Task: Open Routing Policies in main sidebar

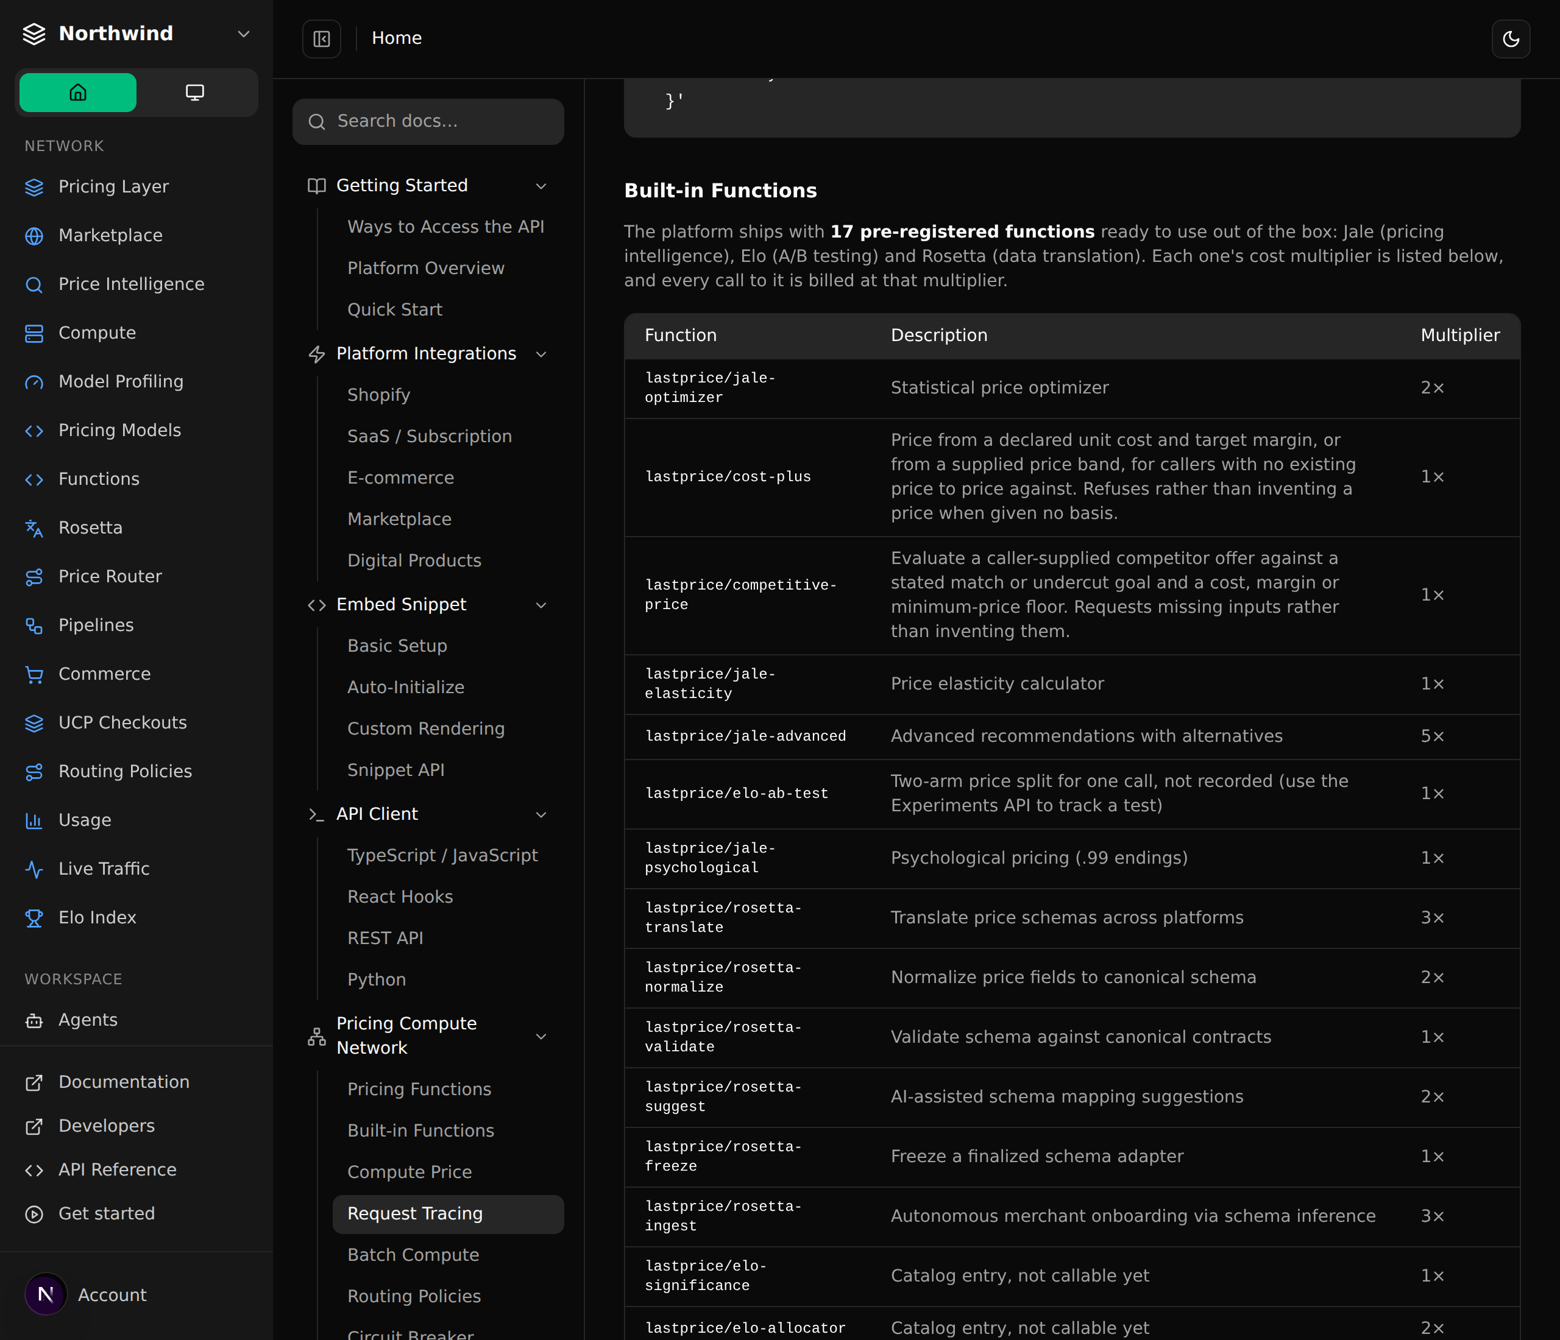Action: tap(125, 772)
